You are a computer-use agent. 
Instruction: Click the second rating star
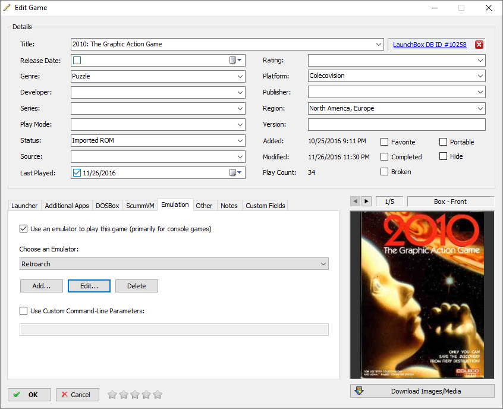124,394
